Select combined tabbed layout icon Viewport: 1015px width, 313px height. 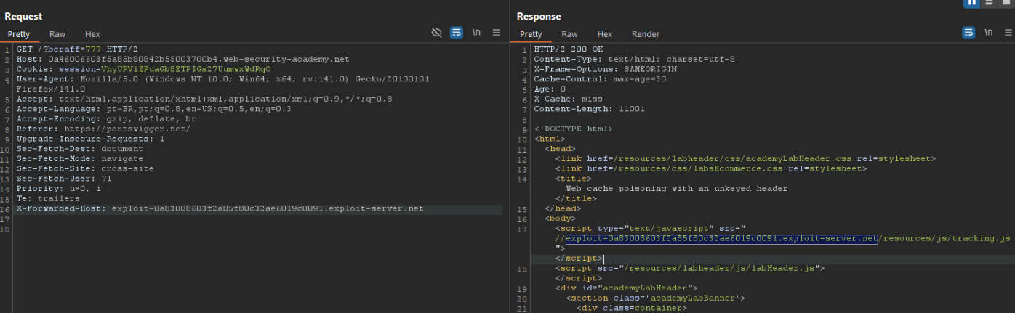[x=1006, y=3]
